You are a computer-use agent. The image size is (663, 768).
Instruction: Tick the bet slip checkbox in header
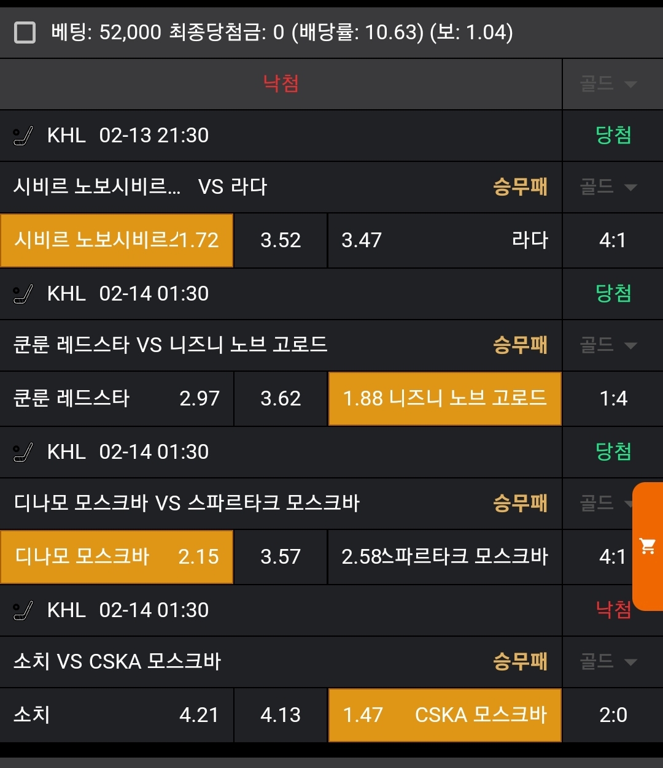point(25,32)
